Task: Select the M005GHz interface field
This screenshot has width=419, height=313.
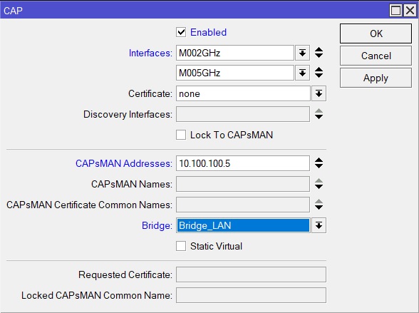Action: (235, 73)
